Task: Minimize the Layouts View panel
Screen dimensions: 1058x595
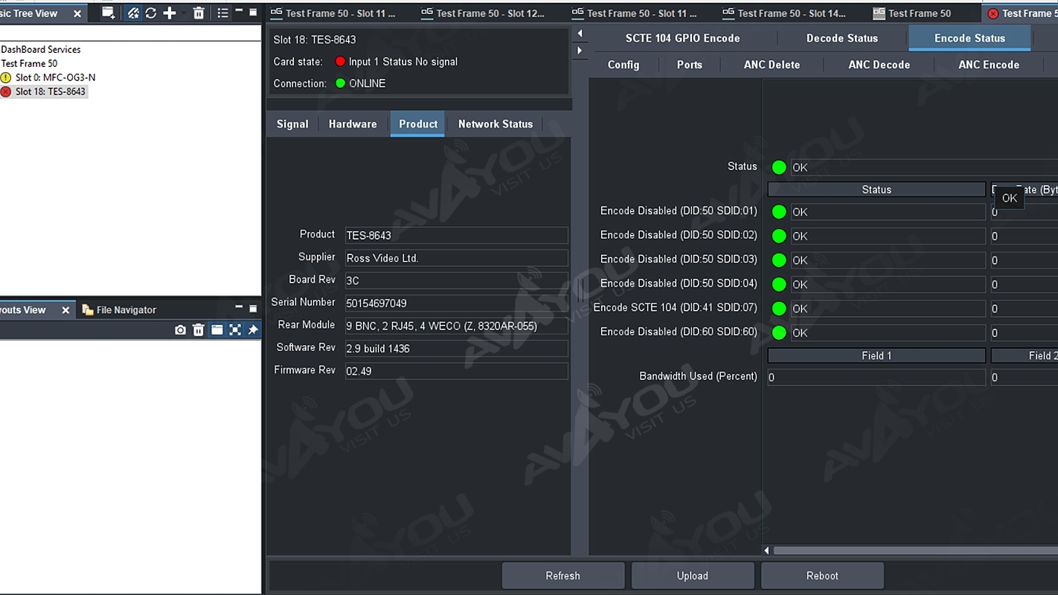Action: click(x=239, y=306)
